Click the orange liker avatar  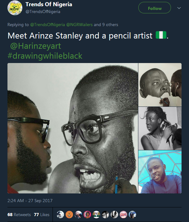(x=69, y=214)
